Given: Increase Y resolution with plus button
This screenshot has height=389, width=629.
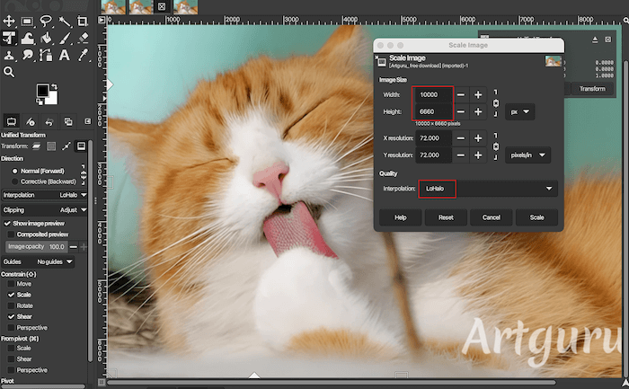Looking at the screenshot, I should (478, 155).
